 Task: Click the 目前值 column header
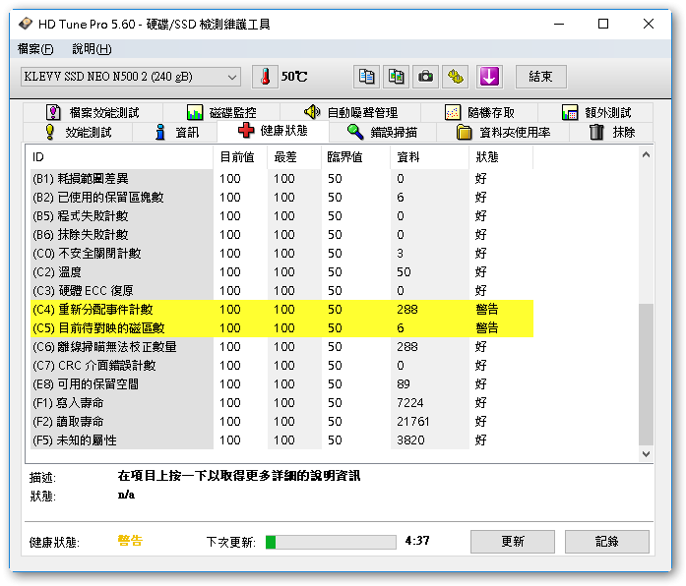[x=240, y=157]
